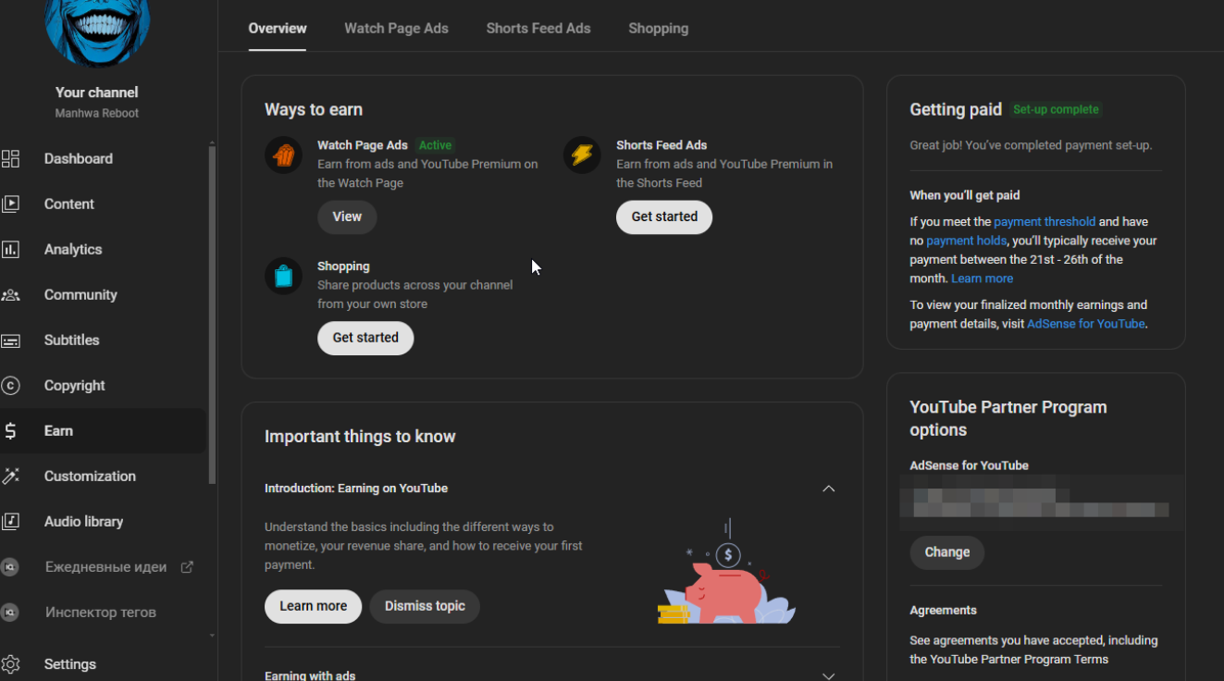
Task: Click the Learn more button in Introduction
Action: (313, 606)
